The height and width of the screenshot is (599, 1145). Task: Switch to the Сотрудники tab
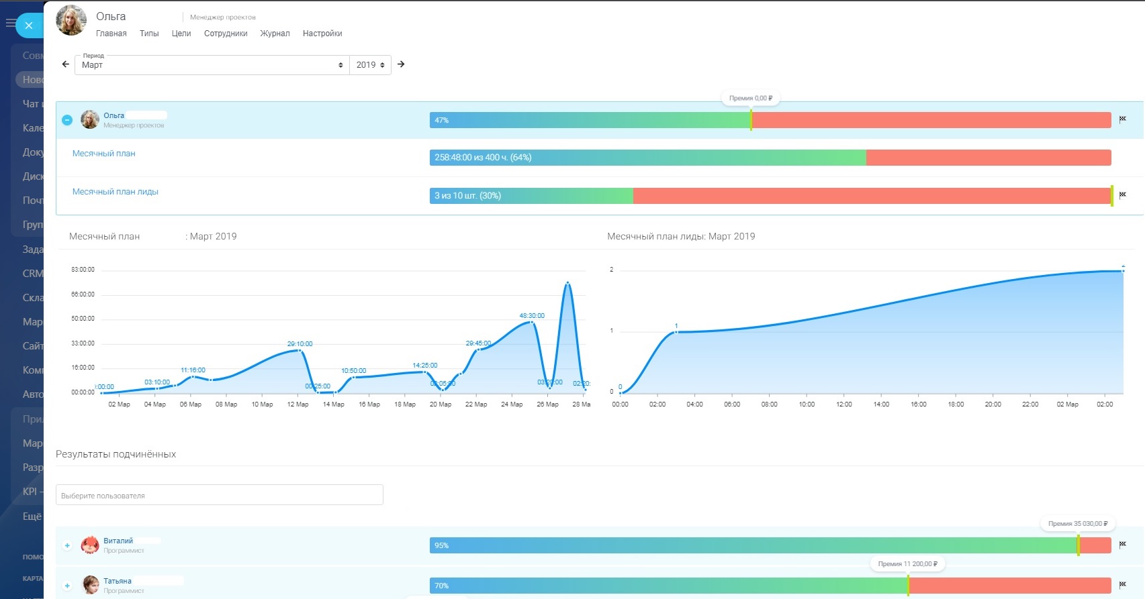[x=226, y=34]
